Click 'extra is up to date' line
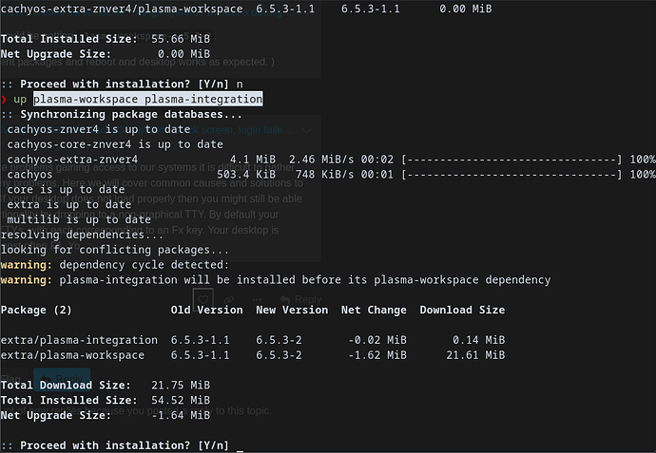Image resolution: width=656 pixels, height=453 pixels. (x=69, y=204)
